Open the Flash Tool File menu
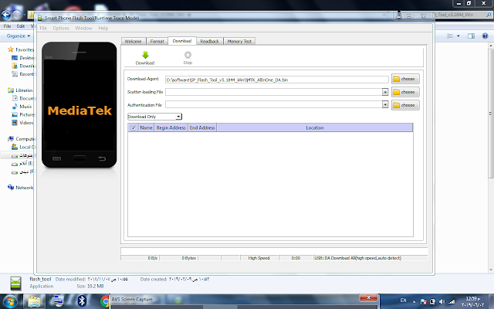The image size is (494, 309). coord(43,28)
